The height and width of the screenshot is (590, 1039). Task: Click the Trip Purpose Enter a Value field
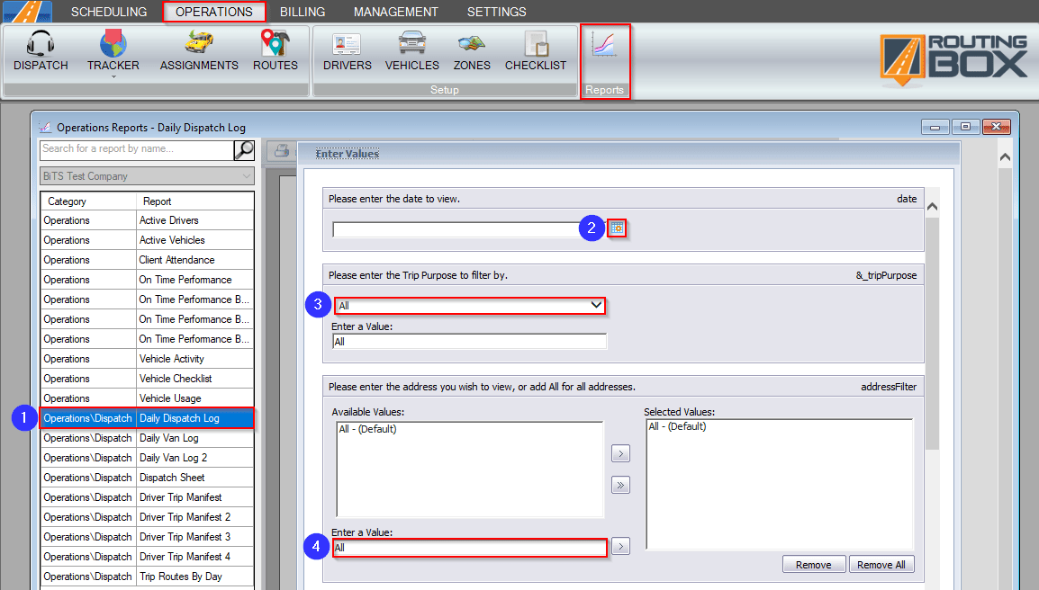pyautogui.click(x=469, y=342)
